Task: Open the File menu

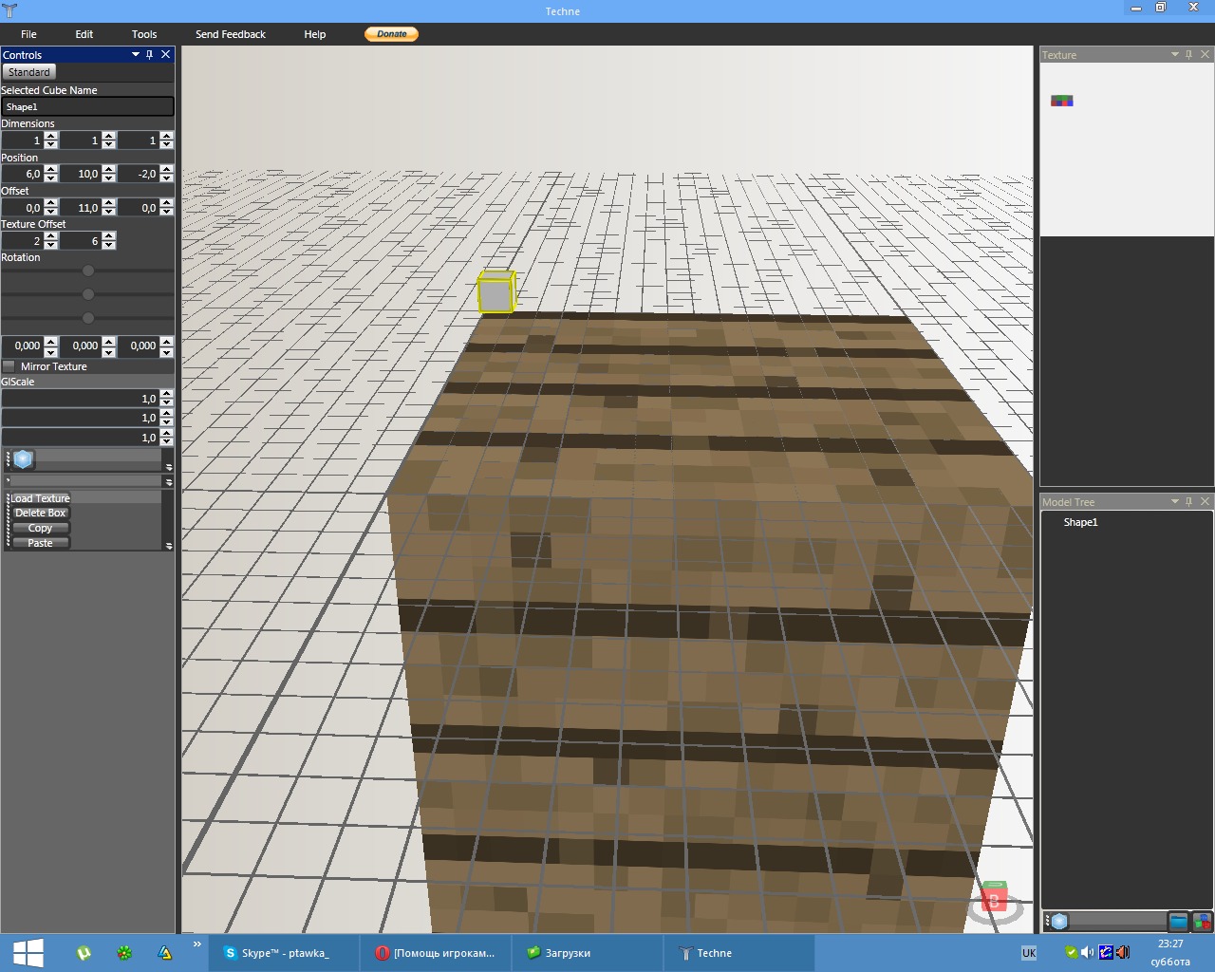Action: pos(28,34)
